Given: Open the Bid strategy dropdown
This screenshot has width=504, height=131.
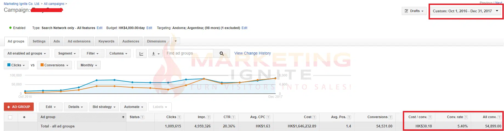Looking at the screenshot, I should [x=104, y=107].
